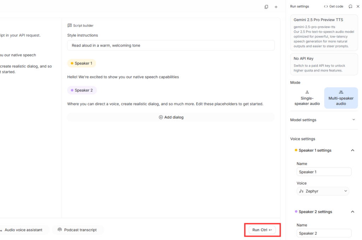Open Get code
Viewport: 362px width, 240px height.
point(333,6)
